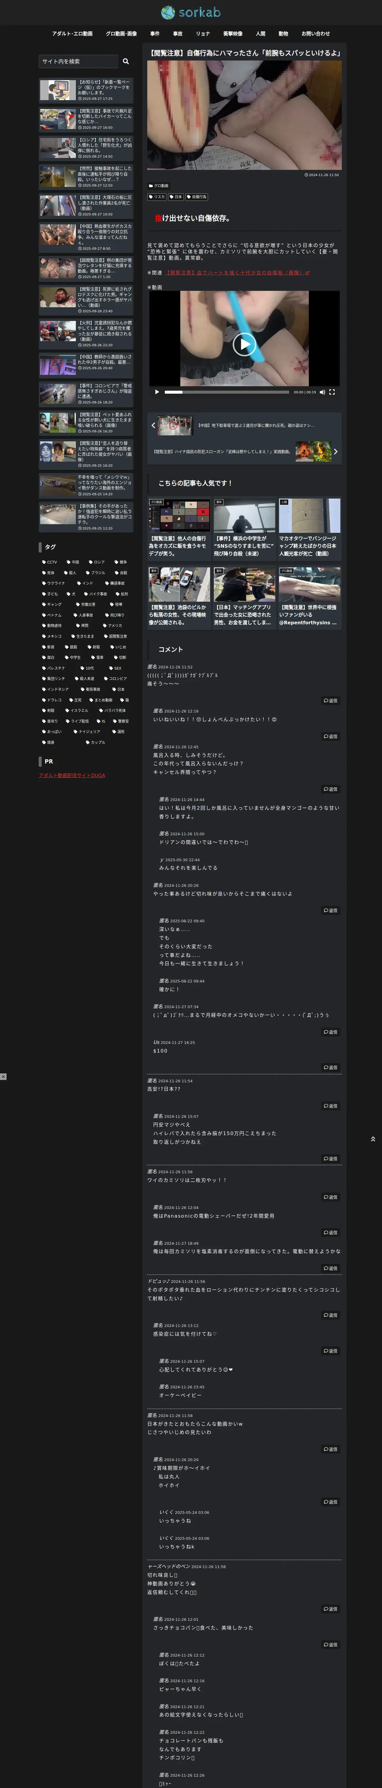The height and width of the screenshot is (1788, 382).
Task: Select the カップル tag
Action: coord(96,742)
